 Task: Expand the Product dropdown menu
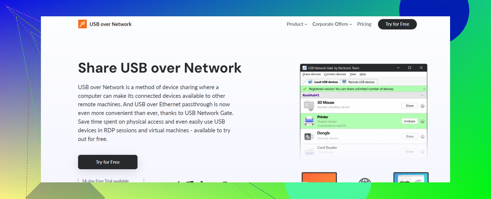pyautogui.click(x=297, y=24)
